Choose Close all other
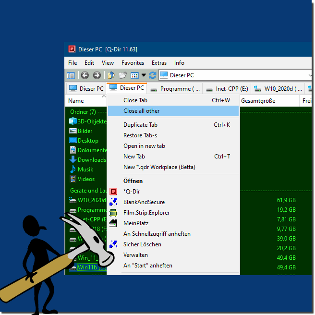 point(173,111)
